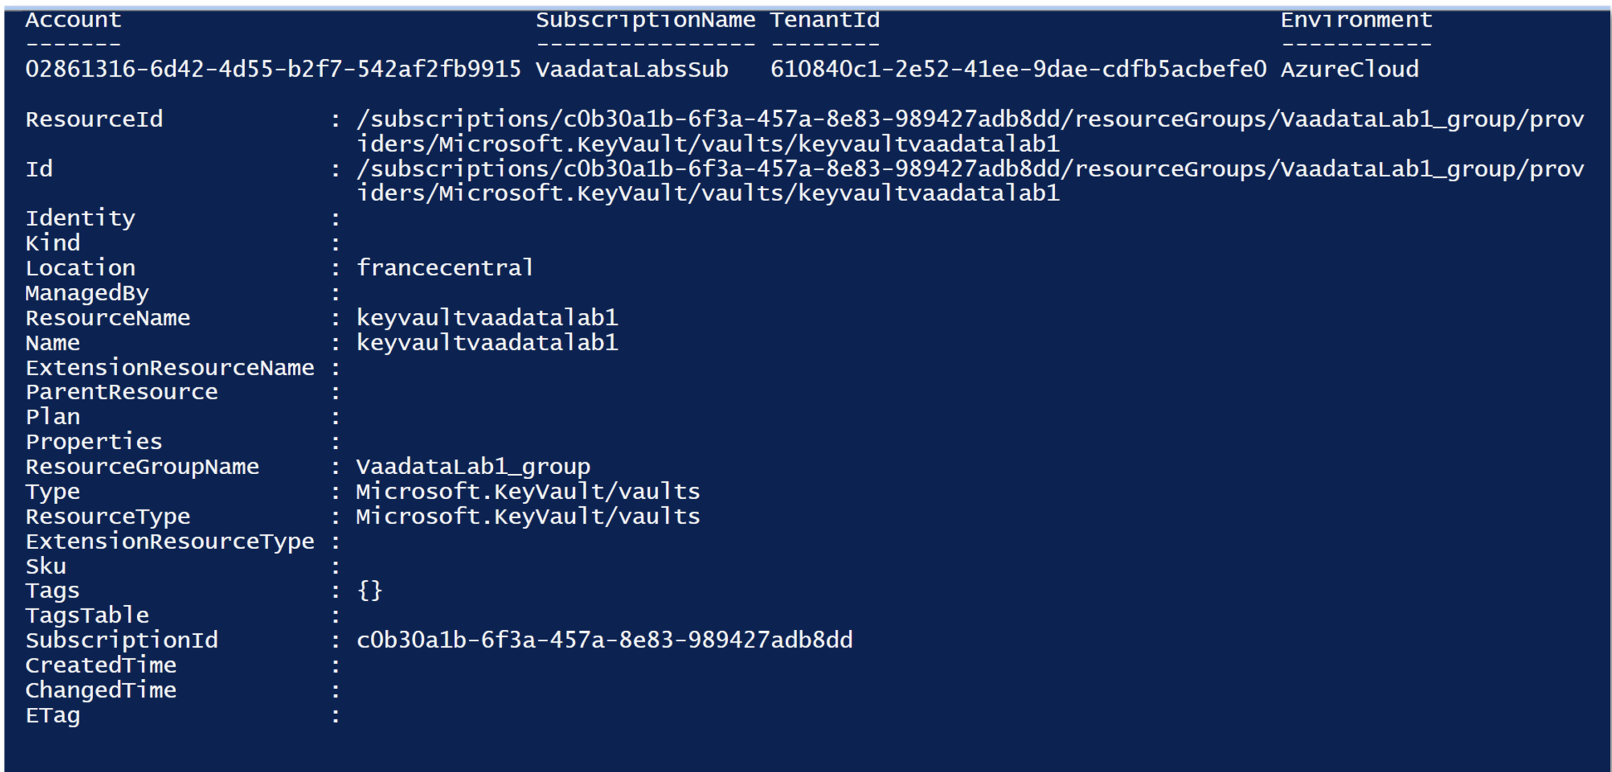Click the AzureCloud environment value

1349,69
